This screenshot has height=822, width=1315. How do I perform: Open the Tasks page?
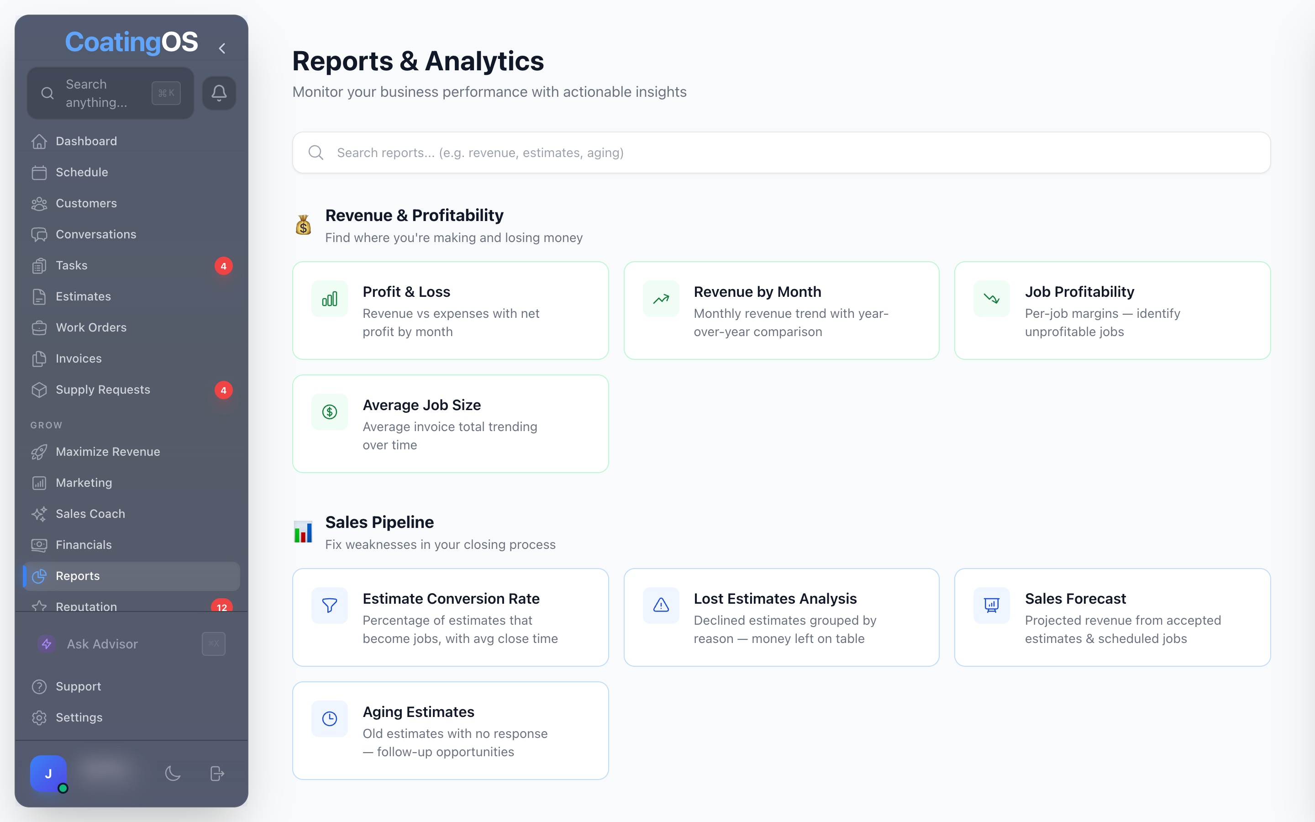[x=131, y=265]
